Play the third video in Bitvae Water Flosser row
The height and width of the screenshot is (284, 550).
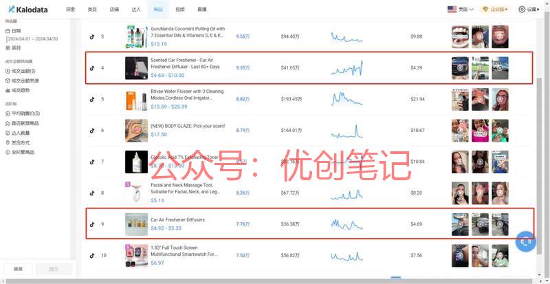(x=500, y=99)
